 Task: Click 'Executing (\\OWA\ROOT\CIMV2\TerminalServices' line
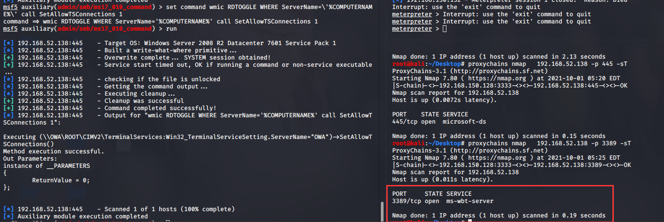click(x=188, y=141)
